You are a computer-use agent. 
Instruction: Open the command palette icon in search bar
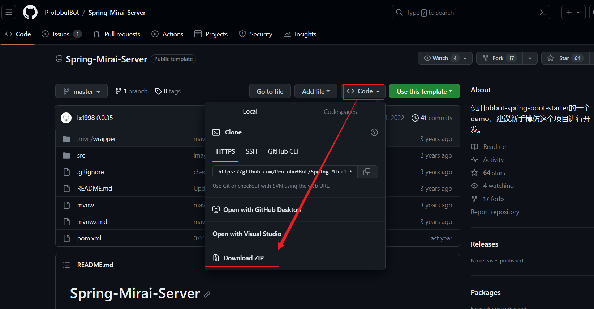point(543,12)
